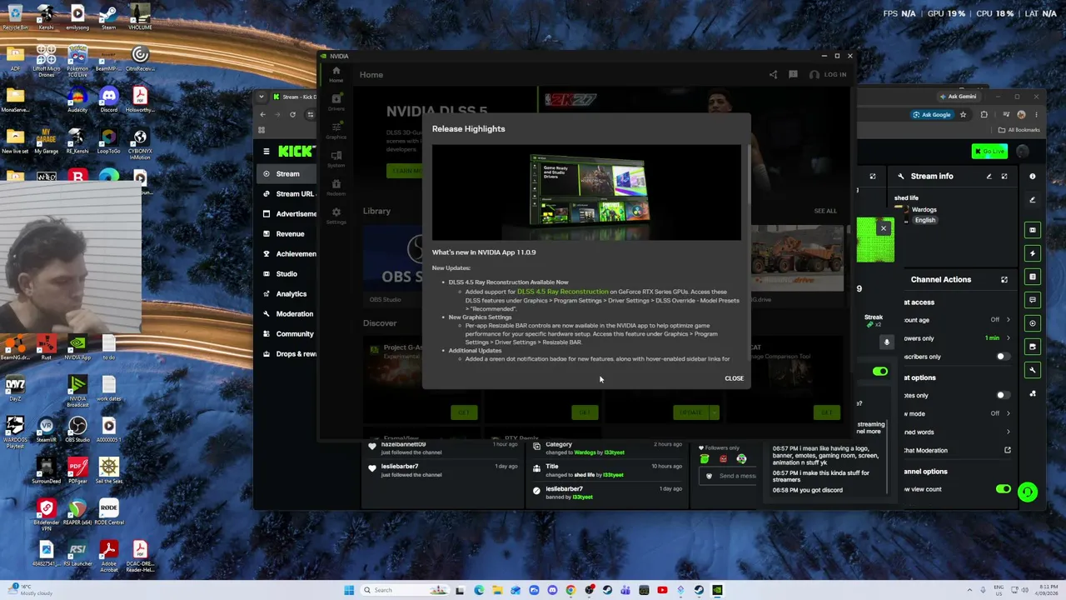Click the Go Live button in Kick
1066x600 pixels.
[989, 151]
